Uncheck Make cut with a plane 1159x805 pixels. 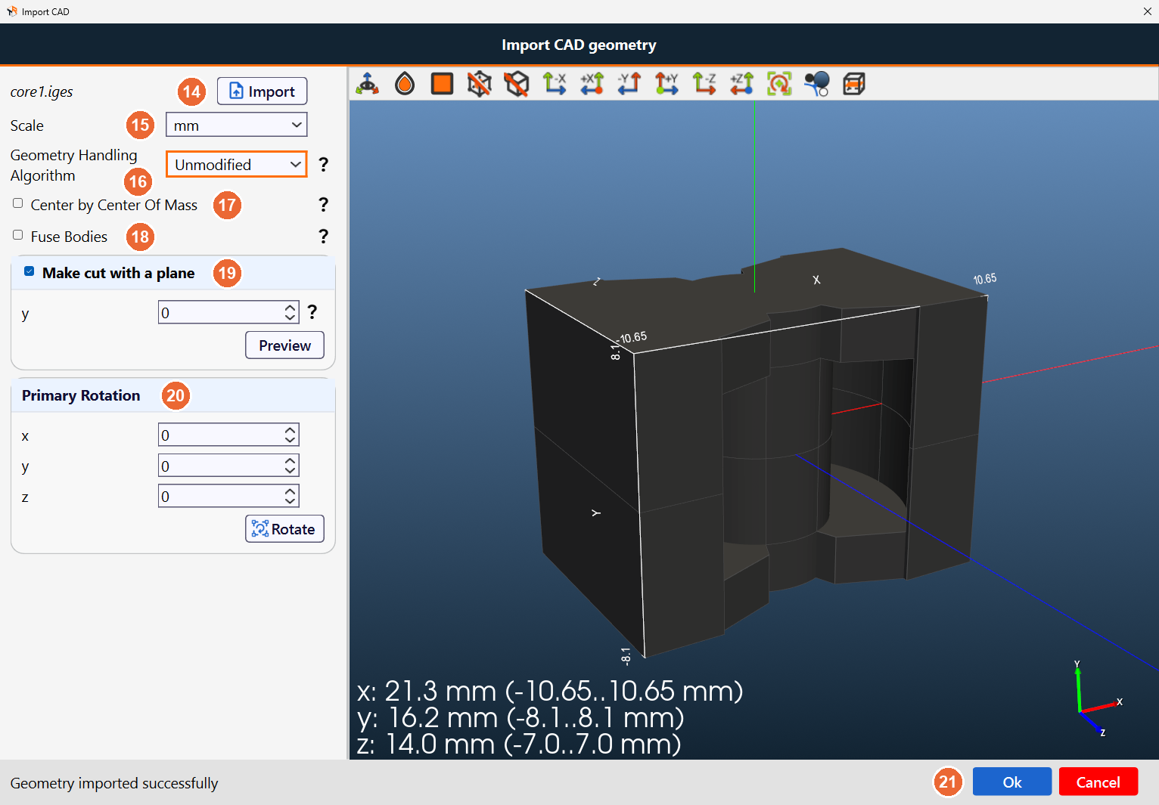29,271
